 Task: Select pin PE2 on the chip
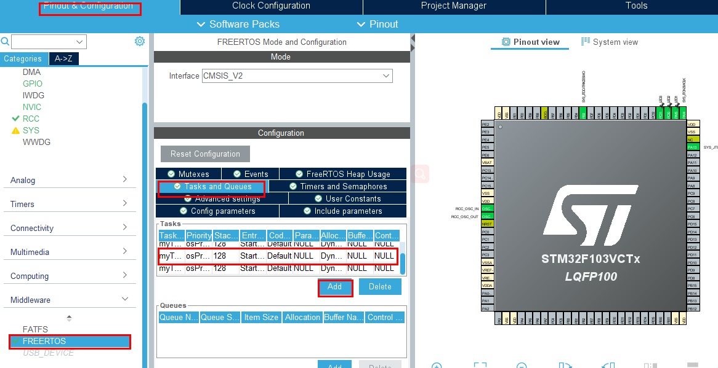tap(486, 124)
